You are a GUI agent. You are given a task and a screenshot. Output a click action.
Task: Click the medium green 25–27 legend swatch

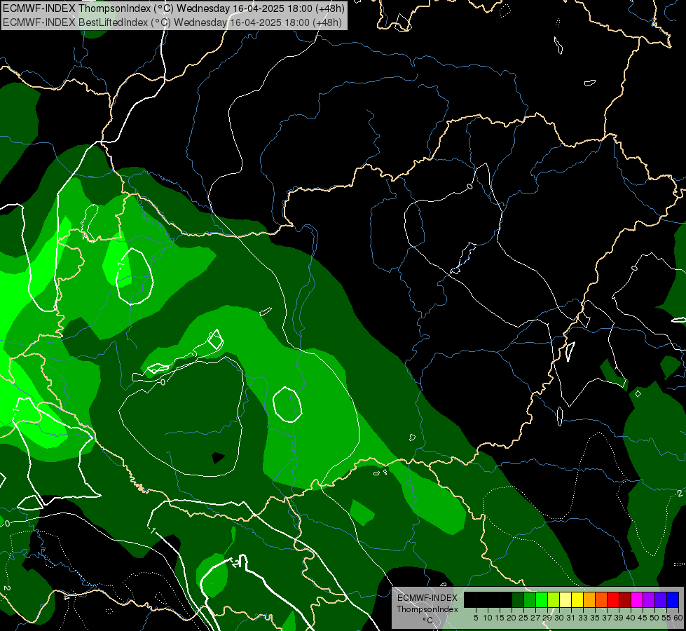point(530,599)
